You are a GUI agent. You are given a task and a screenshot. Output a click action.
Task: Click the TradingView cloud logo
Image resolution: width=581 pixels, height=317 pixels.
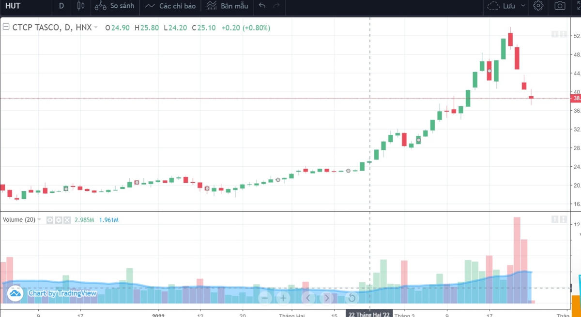pyautogui.click(x=15, y=293)
